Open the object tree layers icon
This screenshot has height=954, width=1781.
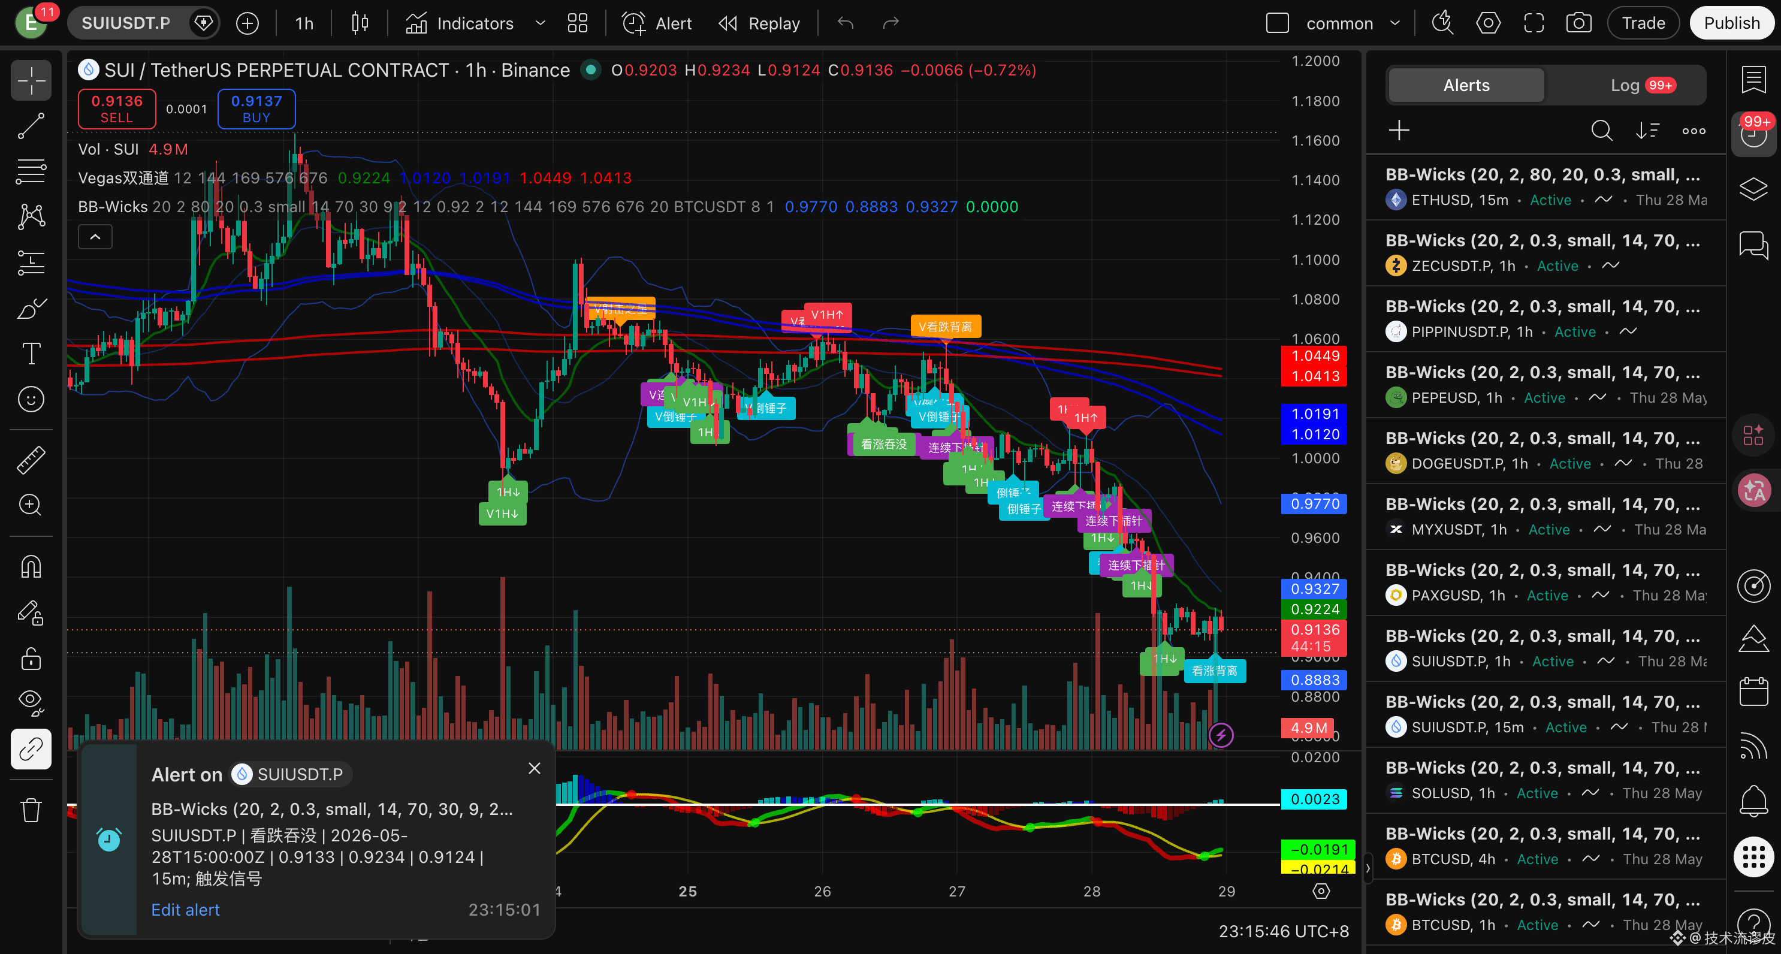pyautogui.click(x=1753, y=189)
